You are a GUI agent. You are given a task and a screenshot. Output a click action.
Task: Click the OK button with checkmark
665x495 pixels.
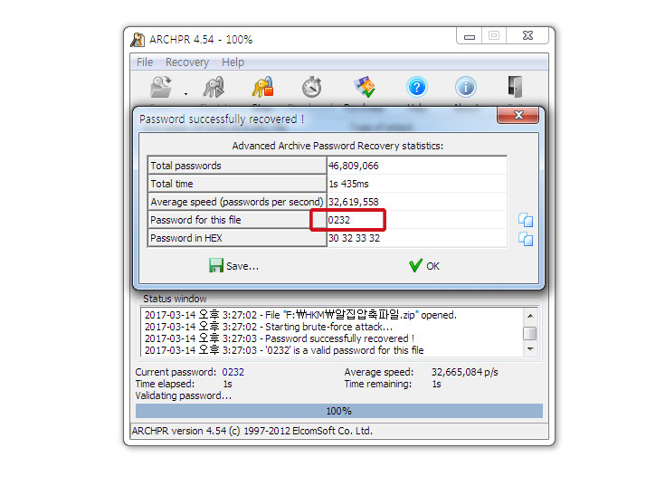click(x=424, y=266)
